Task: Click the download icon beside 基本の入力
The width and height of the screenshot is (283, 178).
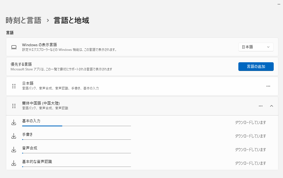Action: pos(14,122)
